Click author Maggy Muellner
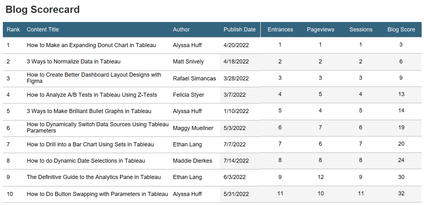This screenshot has height=206, width=424. [x=193, y=128]
